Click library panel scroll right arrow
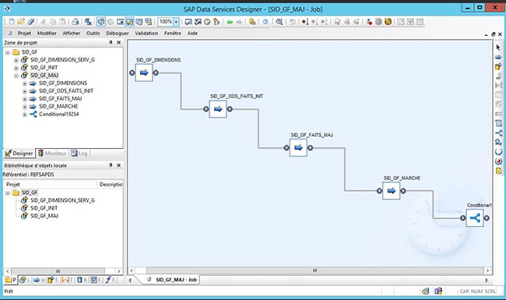Screen dimensions: 506x300 click(118, 271)
